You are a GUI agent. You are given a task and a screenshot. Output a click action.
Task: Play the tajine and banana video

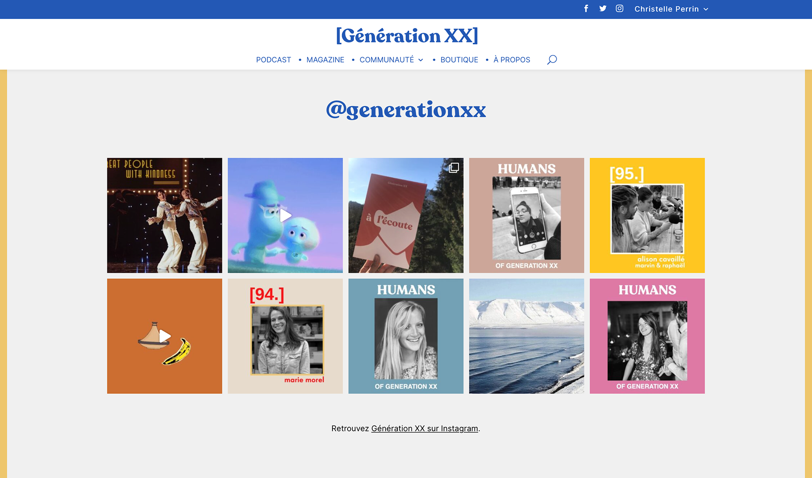(x=165, y=336)
